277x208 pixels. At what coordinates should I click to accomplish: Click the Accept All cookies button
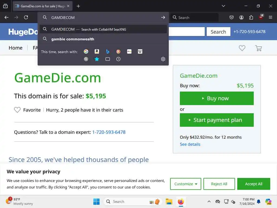point(253,184)
